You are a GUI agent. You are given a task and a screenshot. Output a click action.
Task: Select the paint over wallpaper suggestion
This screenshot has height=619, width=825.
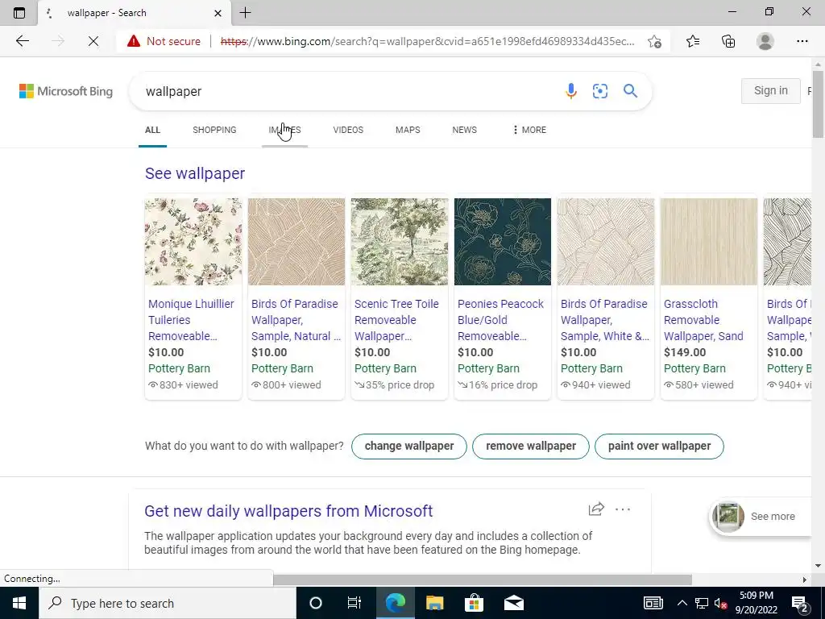(x=659, y=446)
